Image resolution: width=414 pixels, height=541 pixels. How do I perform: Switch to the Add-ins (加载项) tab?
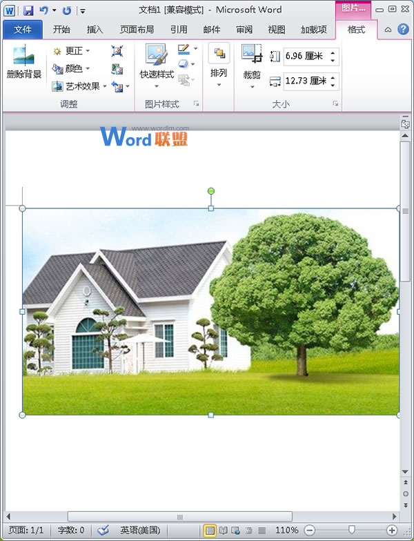tap(313, 30)
